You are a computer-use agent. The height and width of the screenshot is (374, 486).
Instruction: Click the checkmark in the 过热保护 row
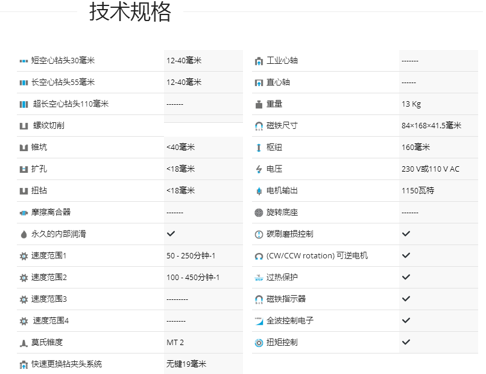(x=406, y=277)
